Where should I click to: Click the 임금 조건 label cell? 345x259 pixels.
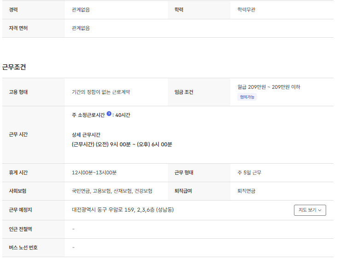184,92
